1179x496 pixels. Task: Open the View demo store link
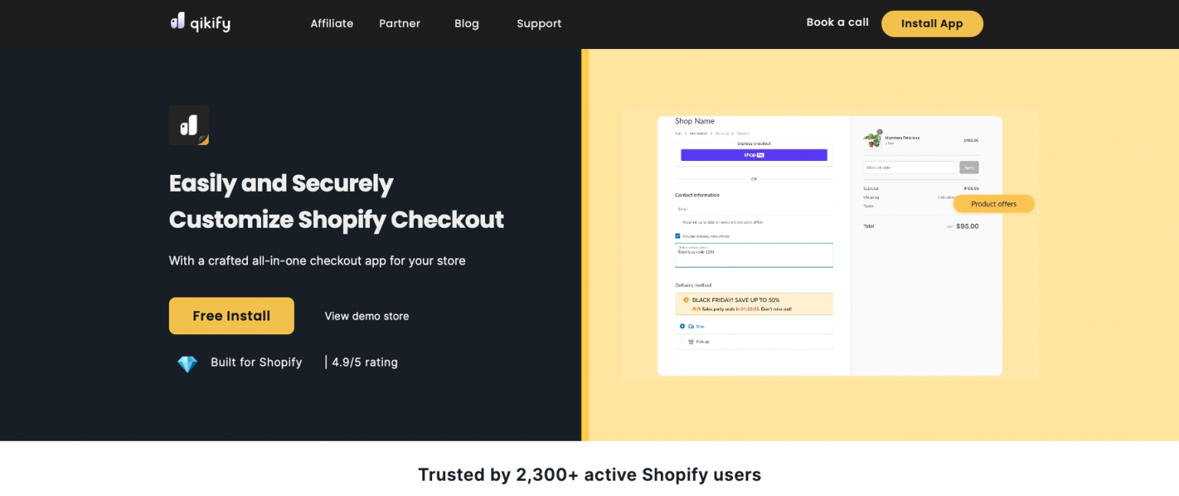pos(366,316)
